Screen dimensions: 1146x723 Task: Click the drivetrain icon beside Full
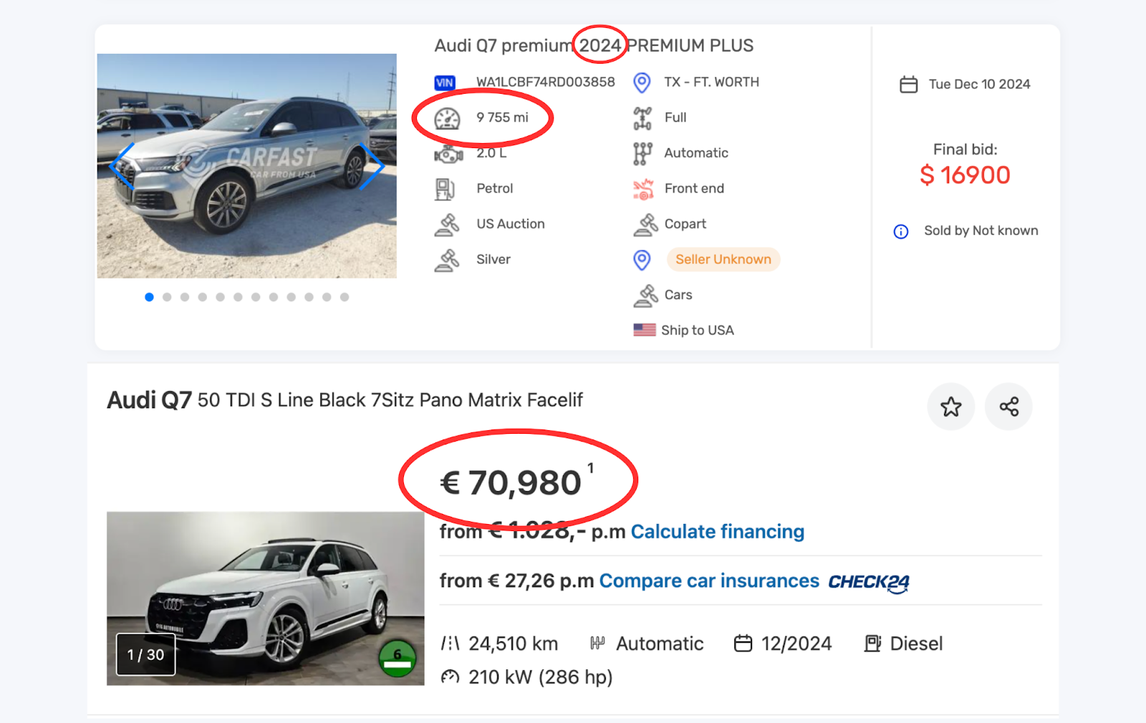click(x=642, y=118)
